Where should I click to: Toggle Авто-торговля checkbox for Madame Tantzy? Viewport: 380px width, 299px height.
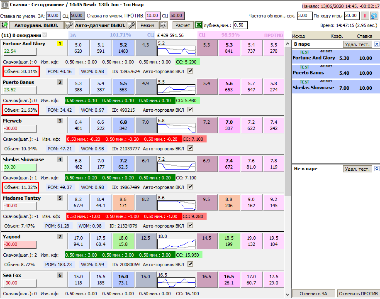[x=190, y=225]
